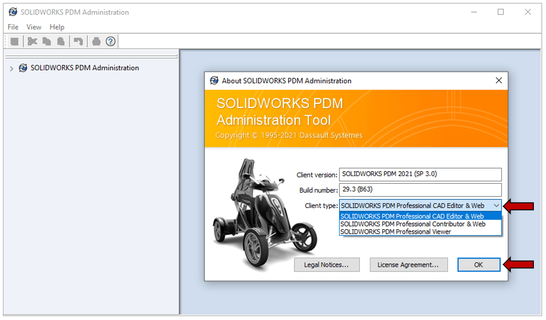Open the Help question mark toolbar icon

point(110,41)
